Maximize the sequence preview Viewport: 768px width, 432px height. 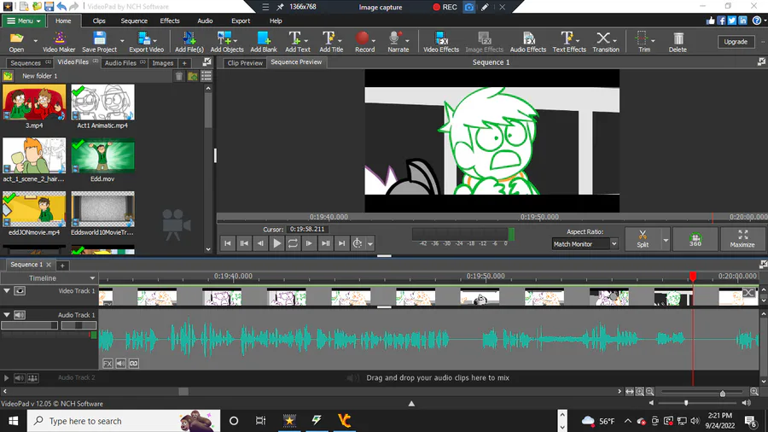(x=742, y=239)
